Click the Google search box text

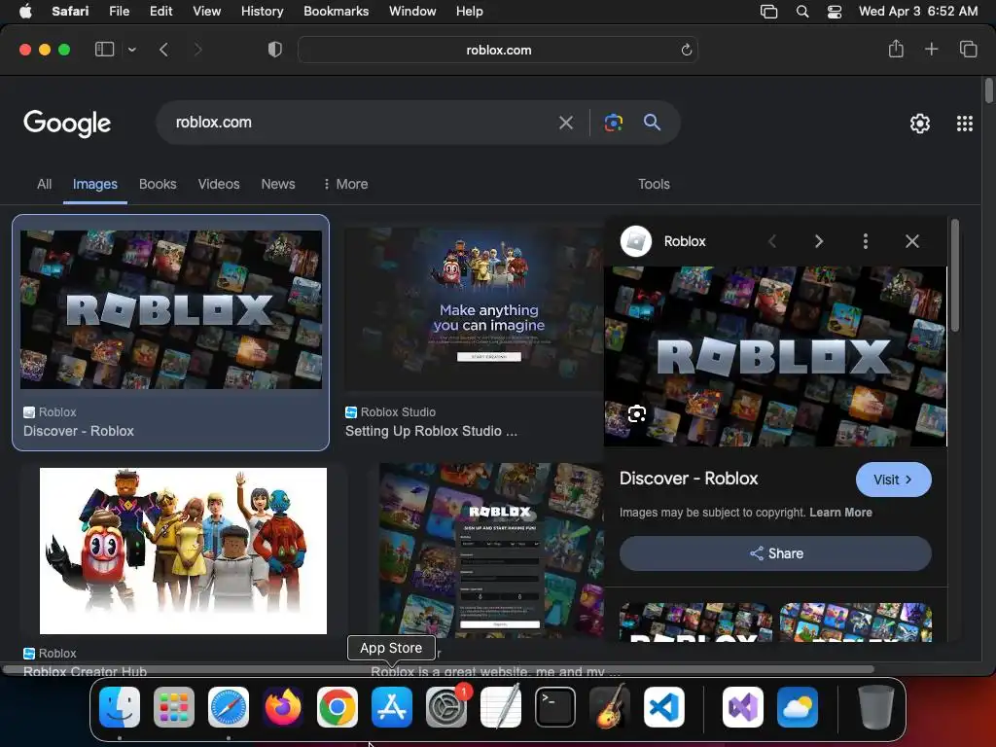coord(213,122)
